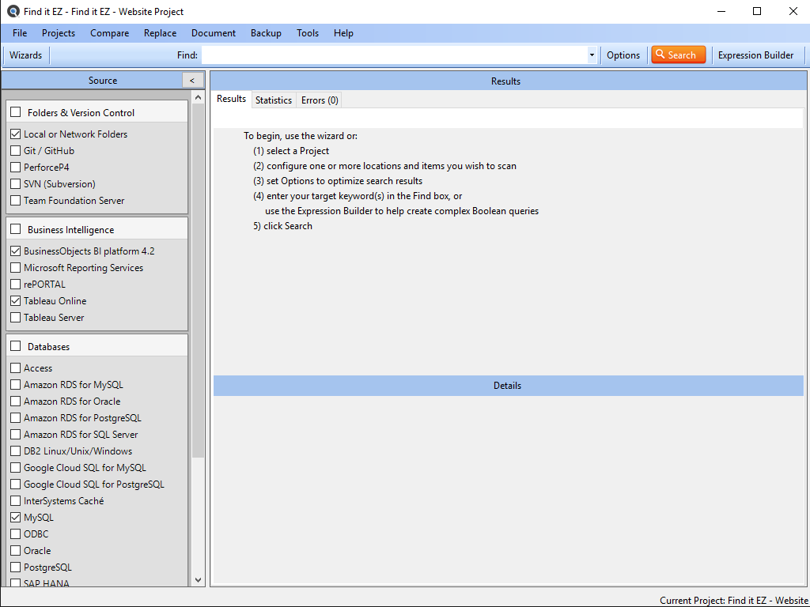Uncheck Local or Network Folders
The height and width of the screenshot is (607, 810).
pyautogui.click(x=16, y=134)
